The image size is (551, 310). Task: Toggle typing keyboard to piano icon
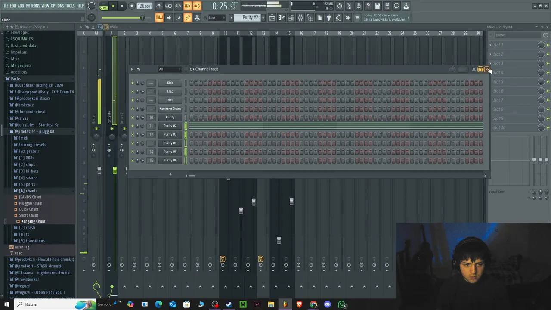159,18
